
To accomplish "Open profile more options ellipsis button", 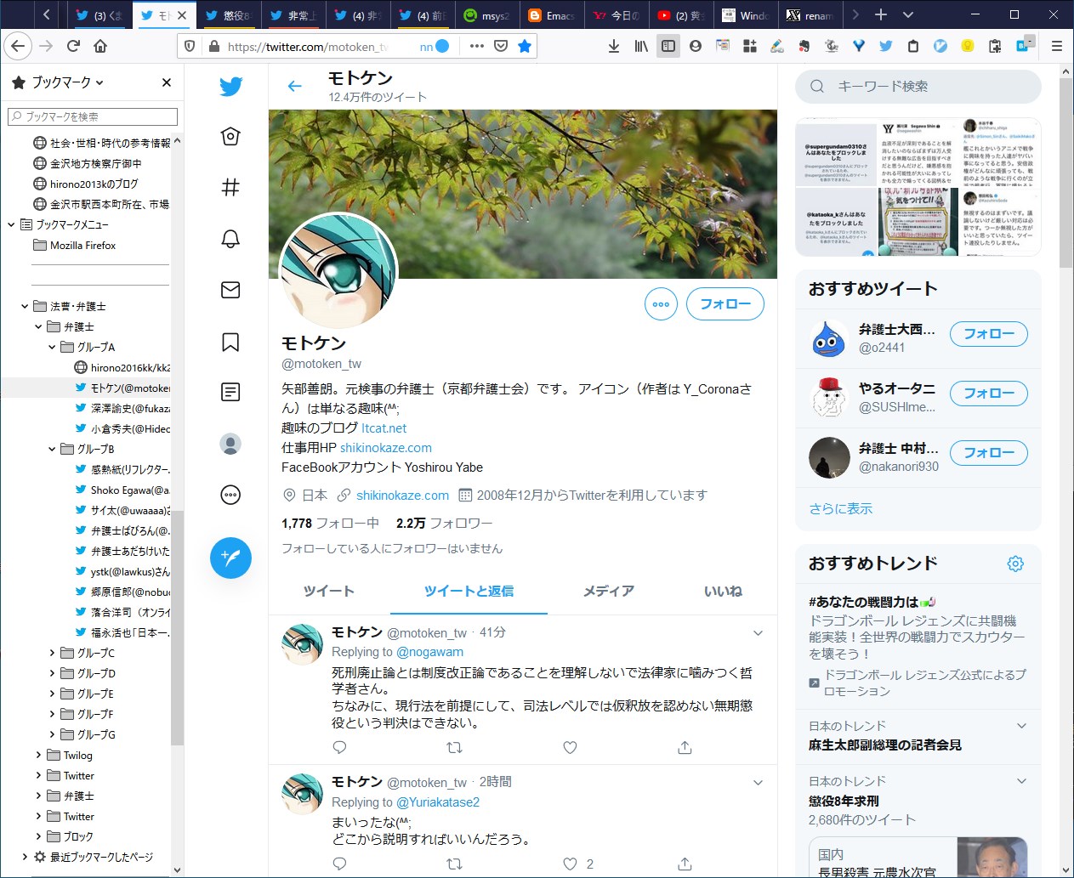I will (x=661, y=303).
